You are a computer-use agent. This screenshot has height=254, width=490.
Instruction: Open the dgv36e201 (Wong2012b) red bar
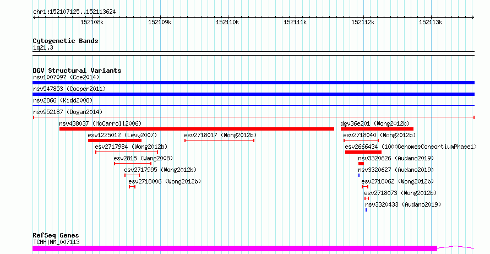pos(377,129)
